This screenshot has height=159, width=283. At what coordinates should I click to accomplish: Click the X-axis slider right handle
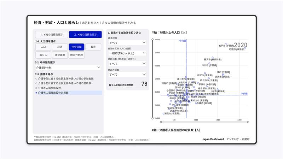tap(248, 122)
